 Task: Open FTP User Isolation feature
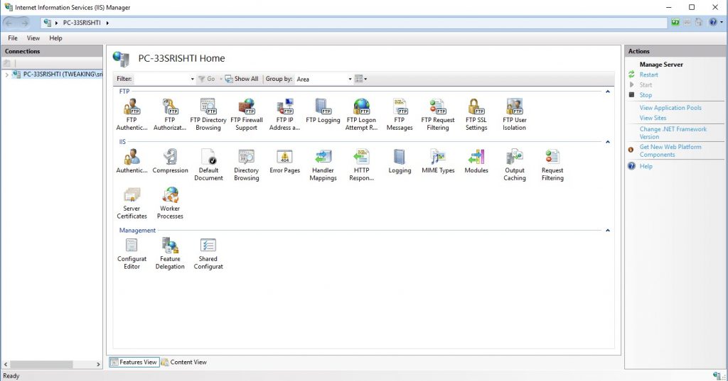pyautogui.click(x=515, y=114)
